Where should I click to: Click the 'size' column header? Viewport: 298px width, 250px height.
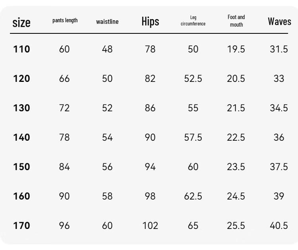point(21,23)
